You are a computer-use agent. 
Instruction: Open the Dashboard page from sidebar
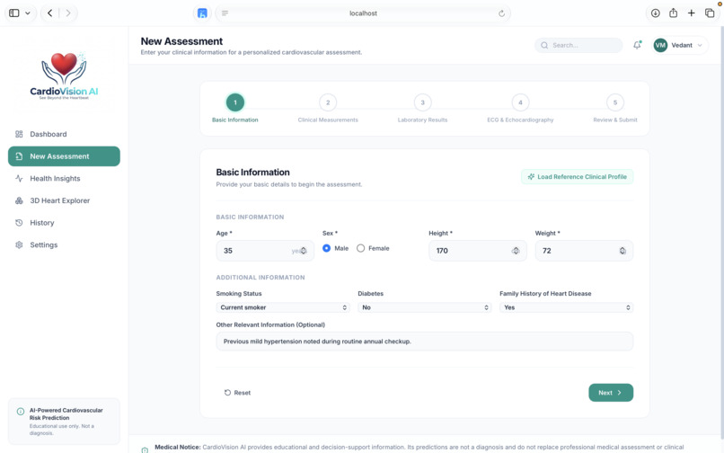(64, 134)
